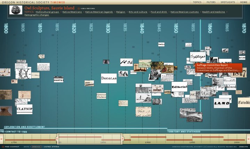Select the Arts and culture topic

138,12
